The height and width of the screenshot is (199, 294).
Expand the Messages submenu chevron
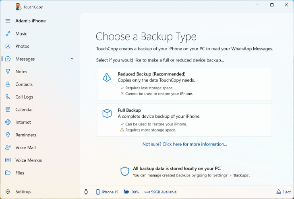coord(72,59)
